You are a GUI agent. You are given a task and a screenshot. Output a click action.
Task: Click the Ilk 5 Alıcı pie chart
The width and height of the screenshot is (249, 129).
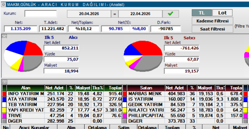point(23,56)
